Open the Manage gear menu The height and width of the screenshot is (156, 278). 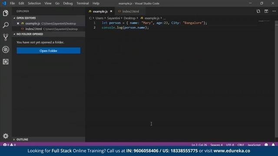pyautogui.click(x=6, y=136)
